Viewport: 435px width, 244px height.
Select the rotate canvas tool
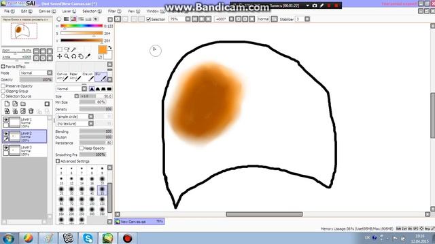point(74,56)
